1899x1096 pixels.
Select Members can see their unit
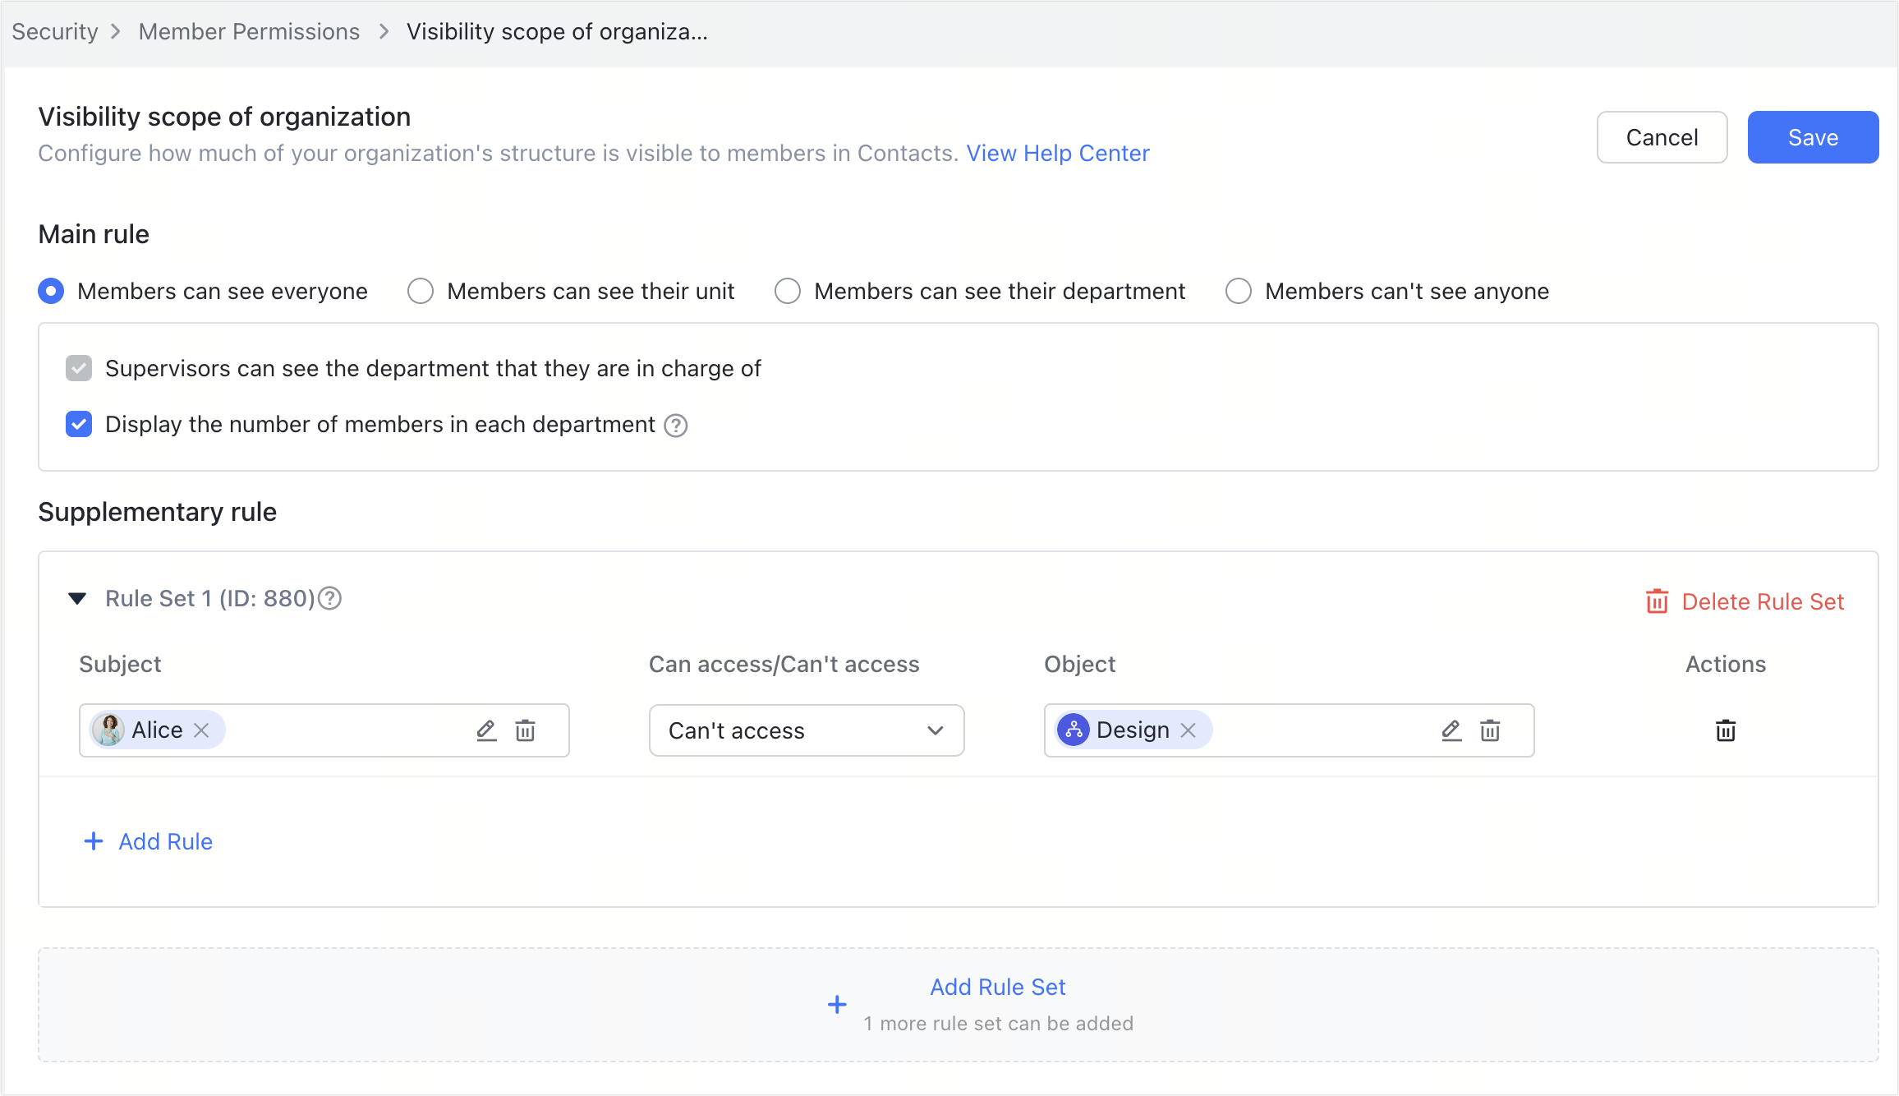tap(421, 291)
